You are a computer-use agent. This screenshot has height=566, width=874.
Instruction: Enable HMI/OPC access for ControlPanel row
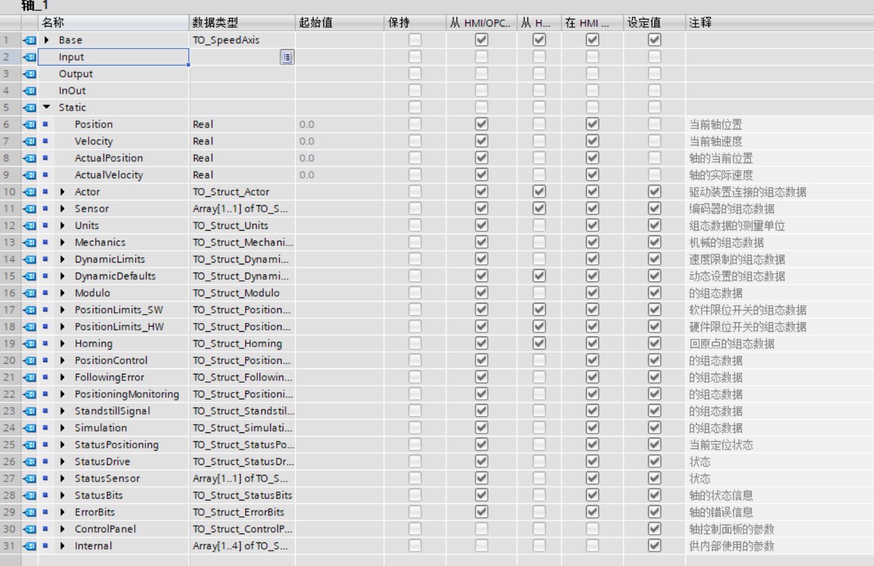481,529
